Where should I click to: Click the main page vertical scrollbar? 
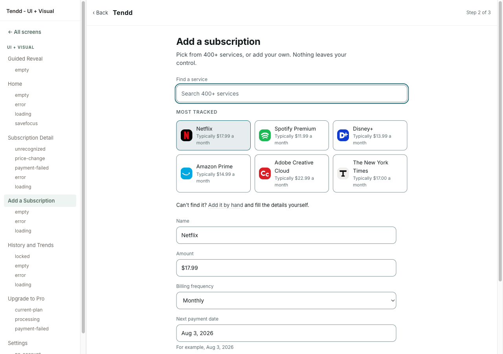pos(500,141)
